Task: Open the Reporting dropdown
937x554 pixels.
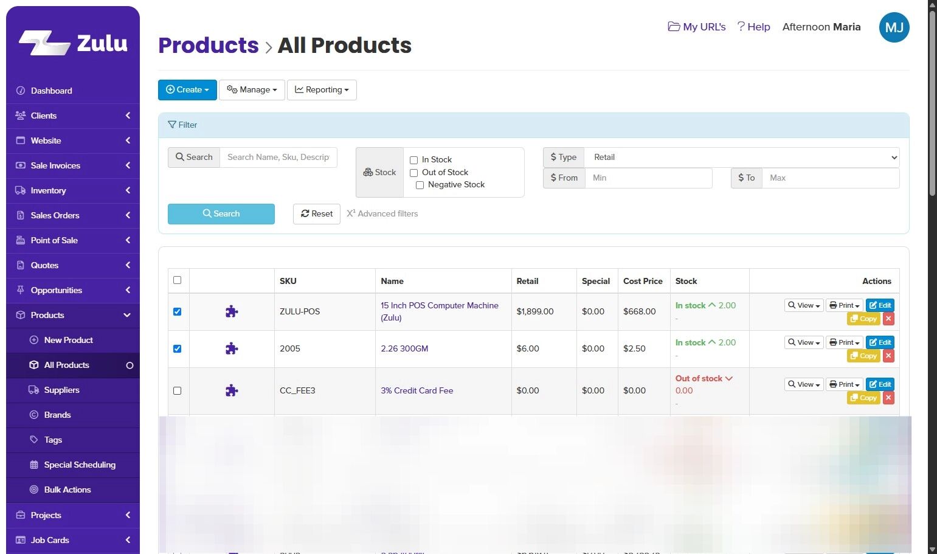Action: pyautogui.click(x=322, y=90)
